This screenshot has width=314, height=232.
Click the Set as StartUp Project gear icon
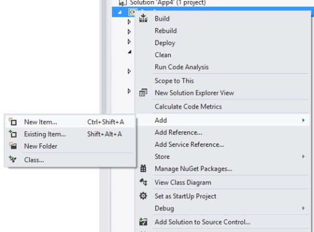(143, 195)
